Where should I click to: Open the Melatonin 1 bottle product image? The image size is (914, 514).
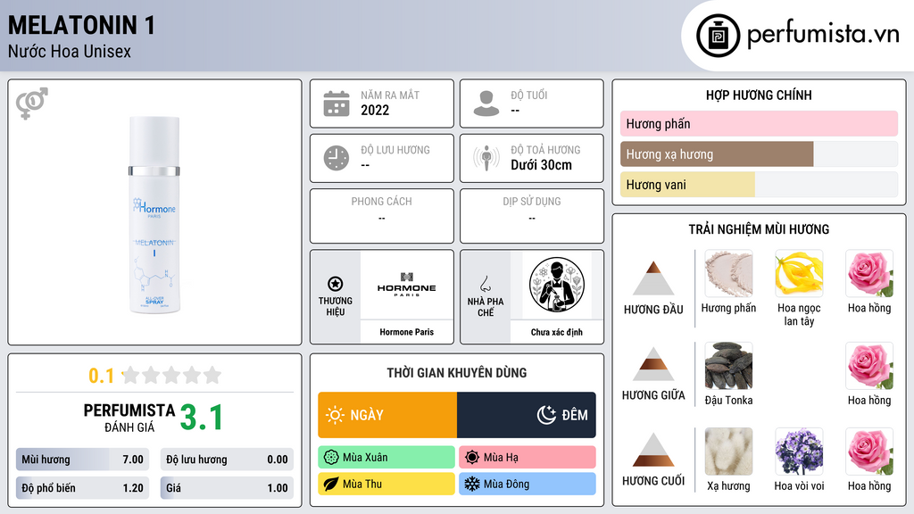point(154,214)
